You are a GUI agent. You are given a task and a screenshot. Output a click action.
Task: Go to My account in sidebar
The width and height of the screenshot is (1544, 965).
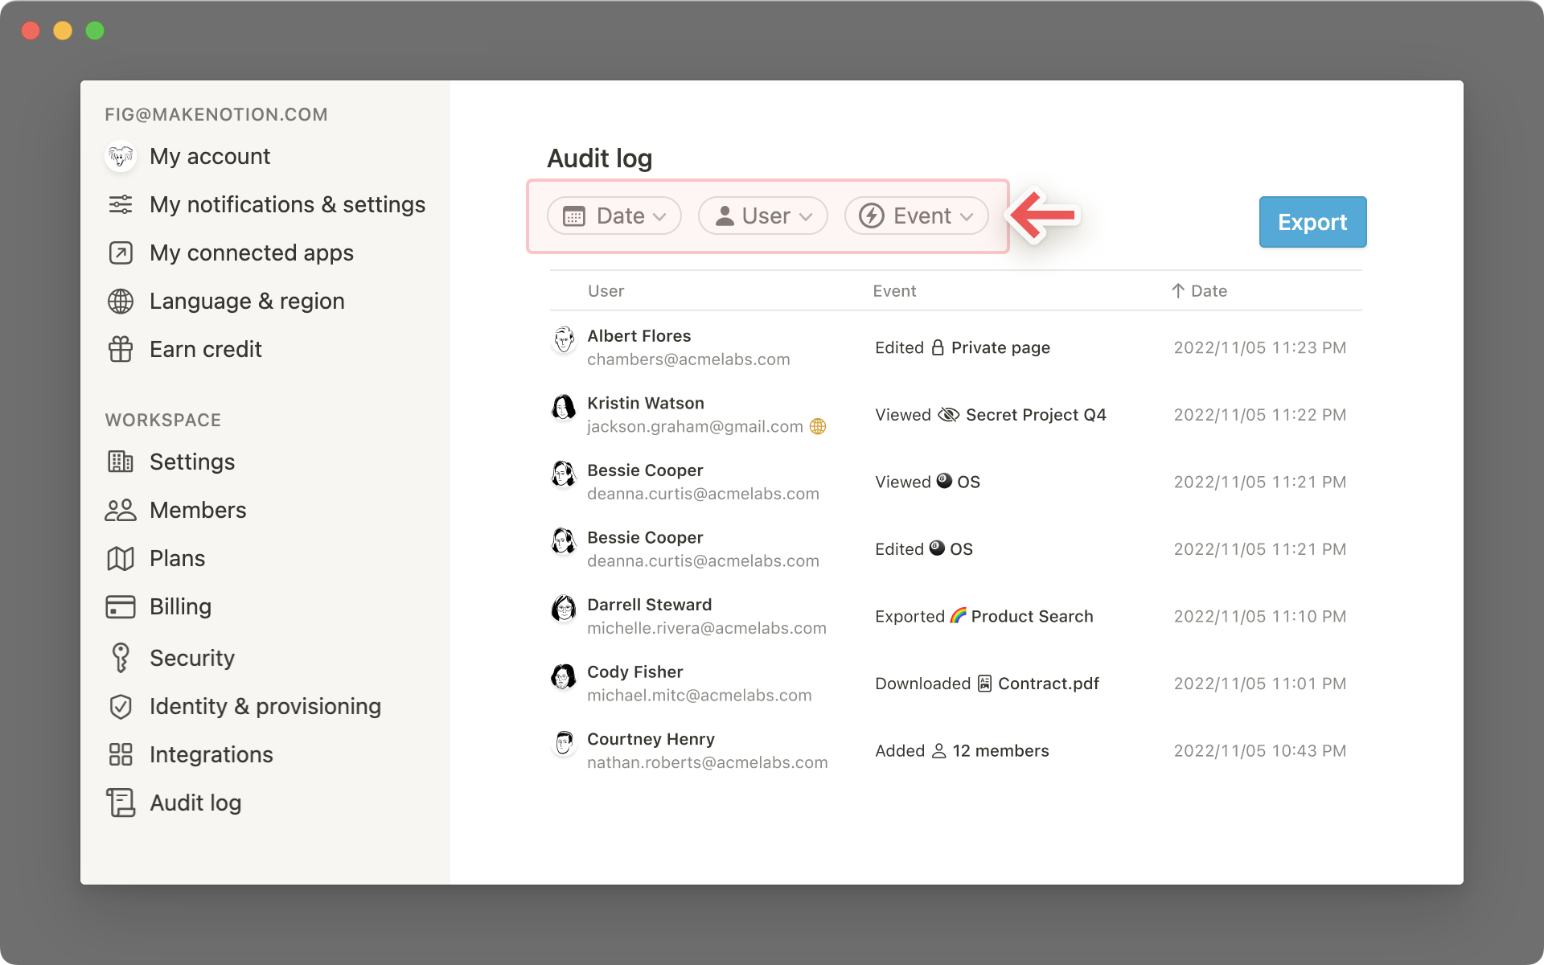pyautogui.click(x=209, y=156)
